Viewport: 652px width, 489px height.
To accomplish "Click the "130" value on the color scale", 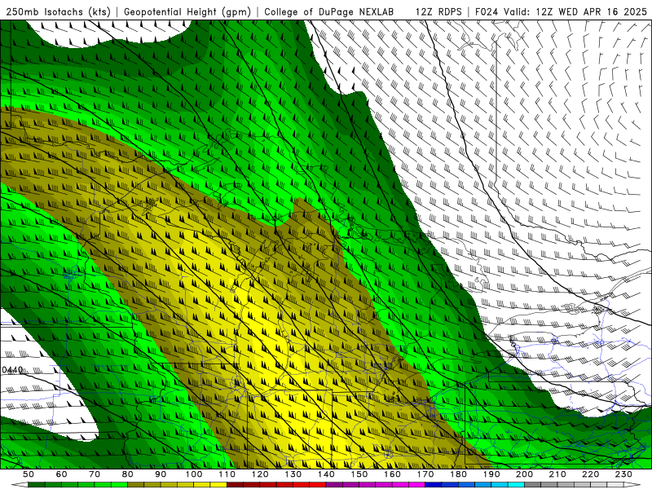I will (x=293, y=474).
